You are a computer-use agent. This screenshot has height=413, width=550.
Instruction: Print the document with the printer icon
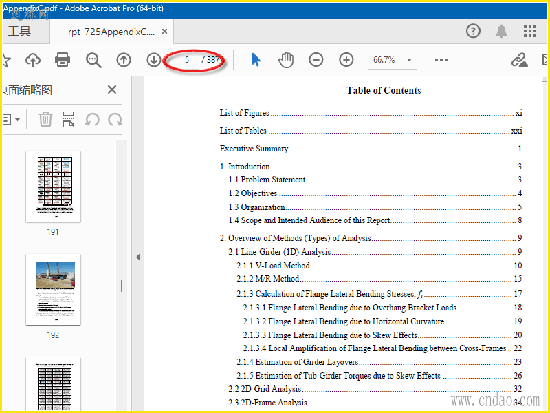[63, 60]
